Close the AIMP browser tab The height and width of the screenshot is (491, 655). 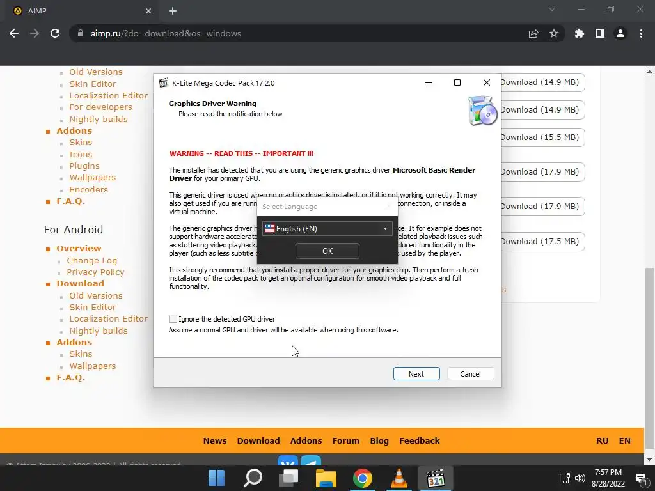[148, 11]
